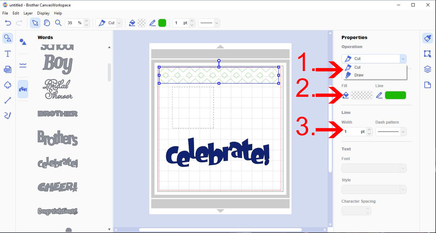The width and height of the screenshot is (436, 233).
Task: Select the Text tool in left sidebar
Action: click(8, 54)
